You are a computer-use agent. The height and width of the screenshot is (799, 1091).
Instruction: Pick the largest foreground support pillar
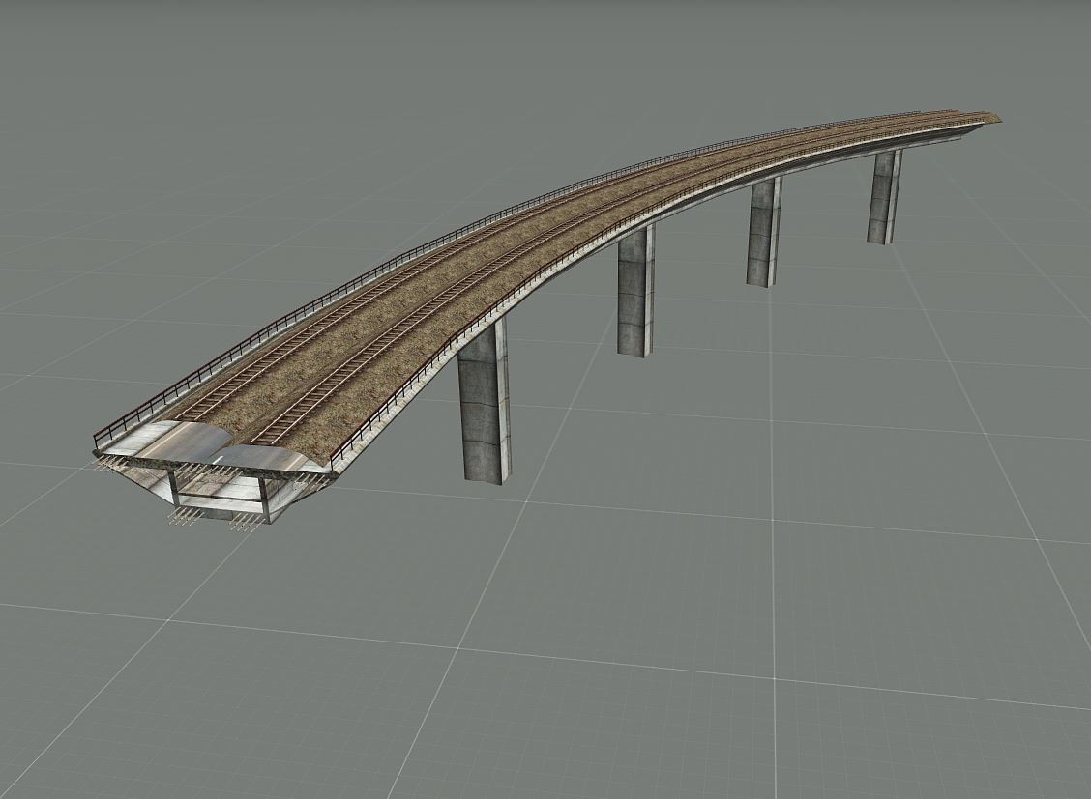[485, 400]
